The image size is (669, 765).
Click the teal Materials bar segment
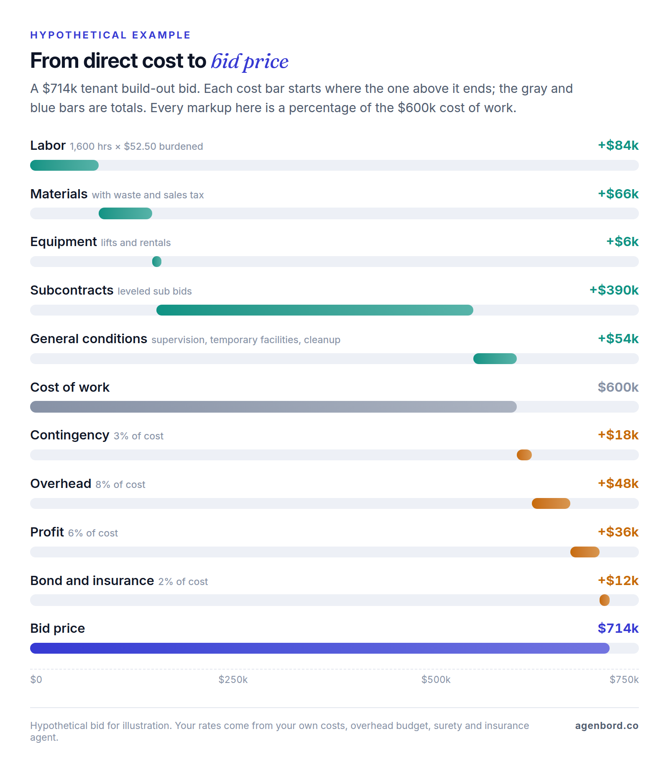pos(125,213)
